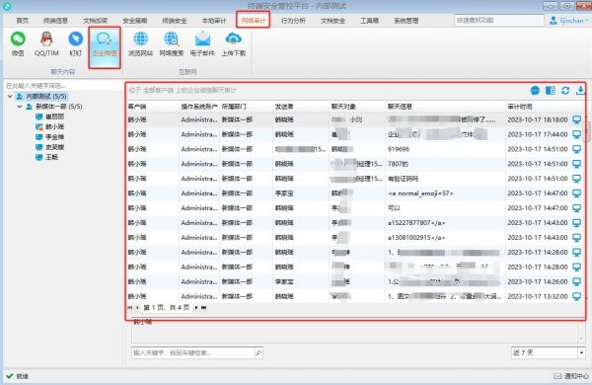The height and width of the screenshot is (385, 592).
Task: Open the web search (网络搜索) audit
Action: (172, 44)
